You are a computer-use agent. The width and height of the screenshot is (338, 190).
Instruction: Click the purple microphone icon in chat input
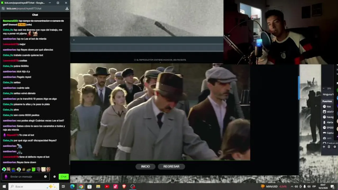click(x=6, y=177)
